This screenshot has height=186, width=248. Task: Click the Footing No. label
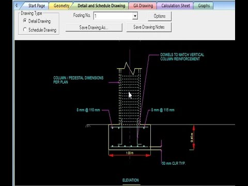[82, 16]
